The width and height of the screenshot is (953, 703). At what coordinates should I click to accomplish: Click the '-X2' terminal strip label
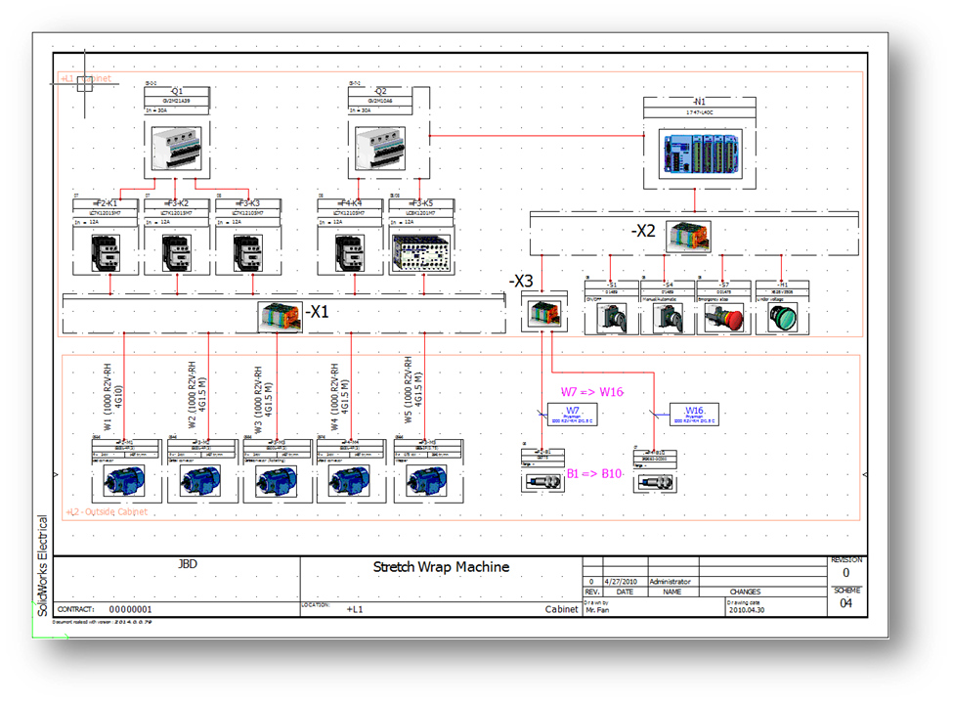[643, 231]
